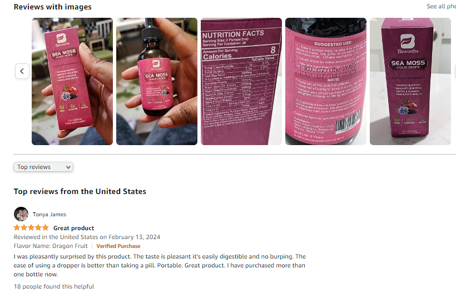
Task: Click the review body text paragraph
Action: tap(160, 265)
